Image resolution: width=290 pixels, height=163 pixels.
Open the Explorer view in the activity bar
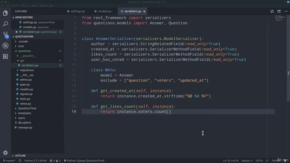[x=5, y=13]
